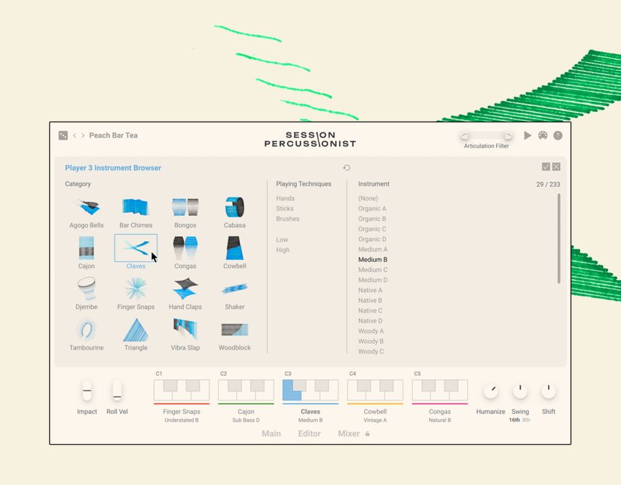
Task: Toggle the 8th swing setting
Action: coord(526,420)
